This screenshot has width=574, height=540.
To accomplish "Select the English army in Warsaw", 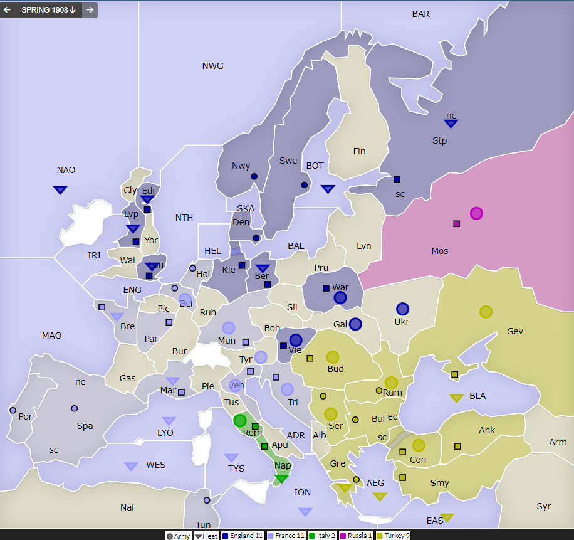I will [340, 297].
